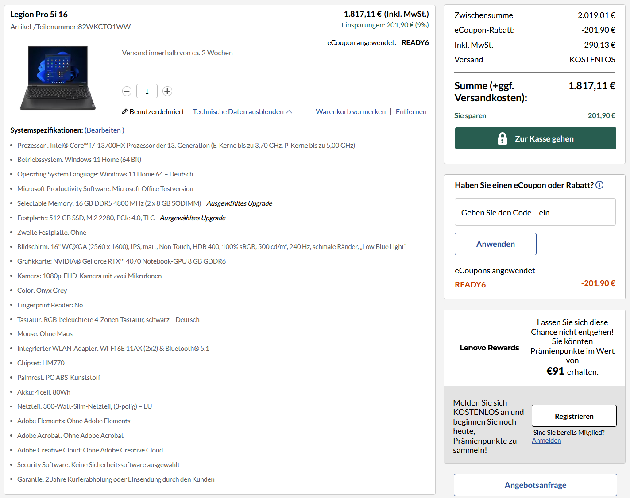This screenshot has width=630, height=498.
Task: Increase quantity using the plus icon
Action: point(167,91)
